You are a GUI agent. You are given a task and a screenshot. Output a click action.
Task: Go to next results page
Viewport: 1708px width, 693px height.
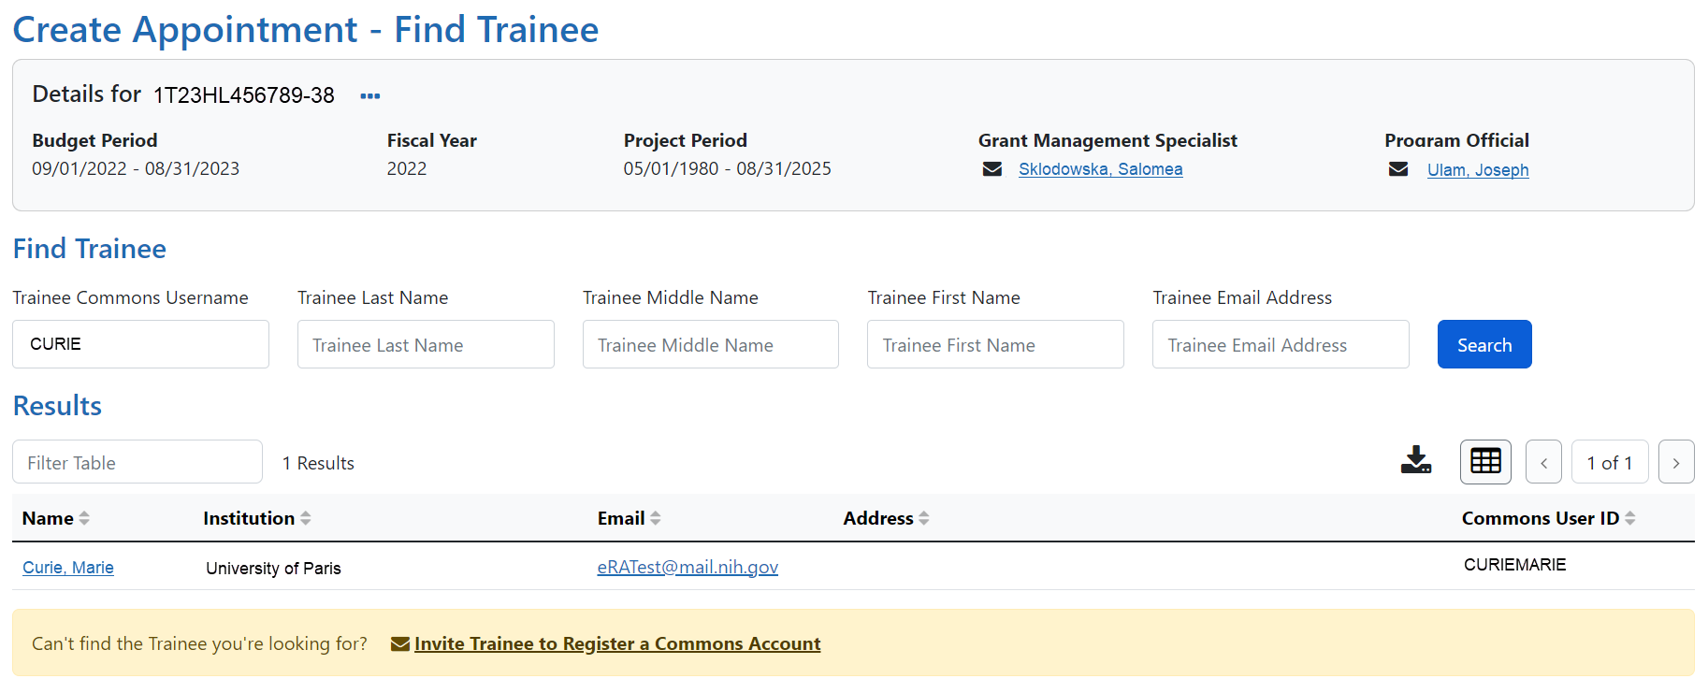coord(1676,462)
